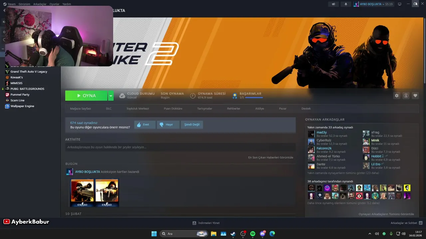Open the Steam menu in menu bar
Viewport: 426px width, 239px height.
point(9,4)
